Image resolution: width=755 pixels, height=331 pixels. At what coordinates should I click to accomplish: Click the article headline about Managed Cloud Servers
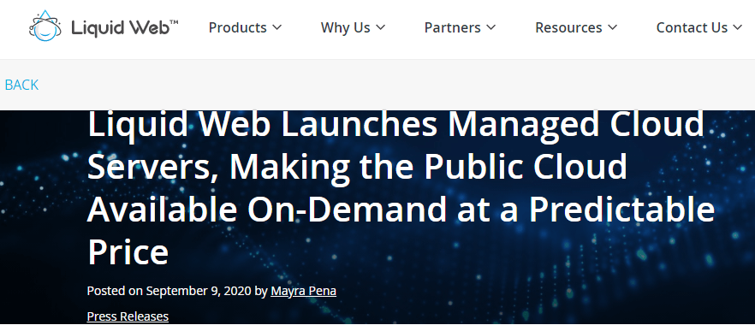pos(401,188)
